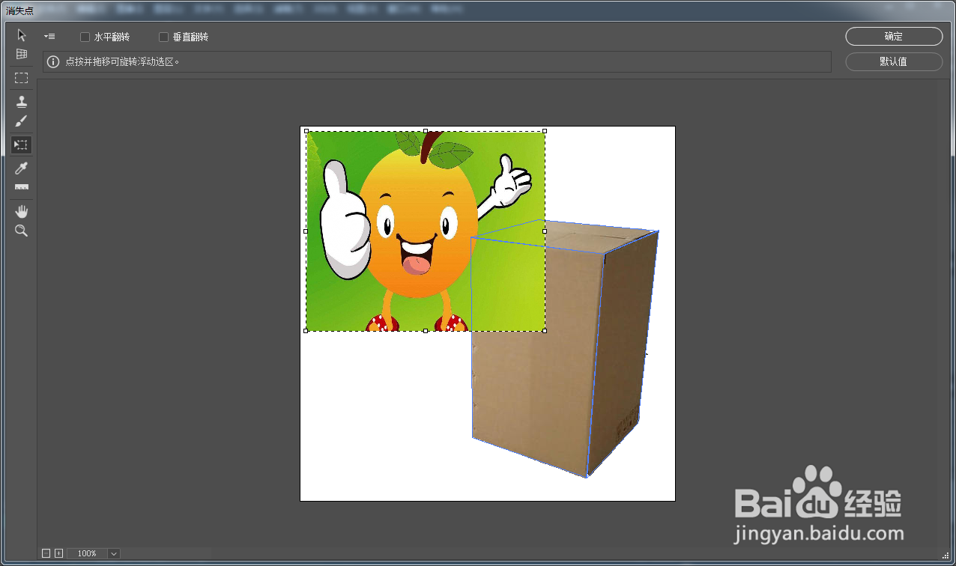This screenshot has width=956, height=566.
Task: Click the zoom in plus button
Action: point(58,553)
